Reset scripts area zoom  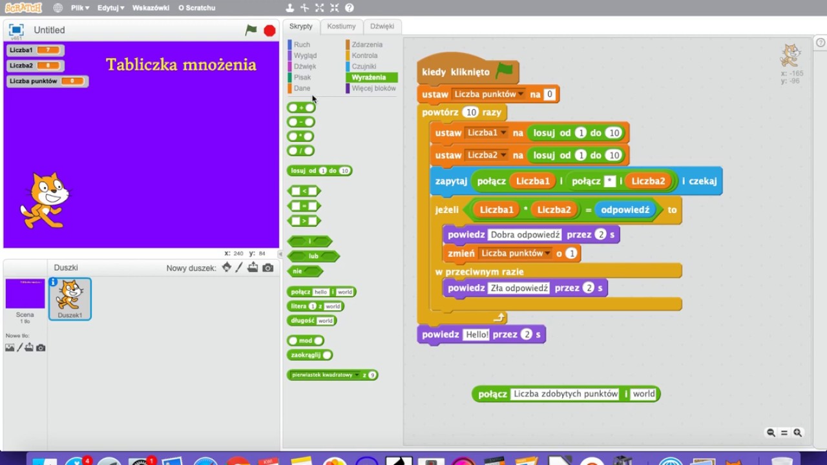[x=784, y=433]
